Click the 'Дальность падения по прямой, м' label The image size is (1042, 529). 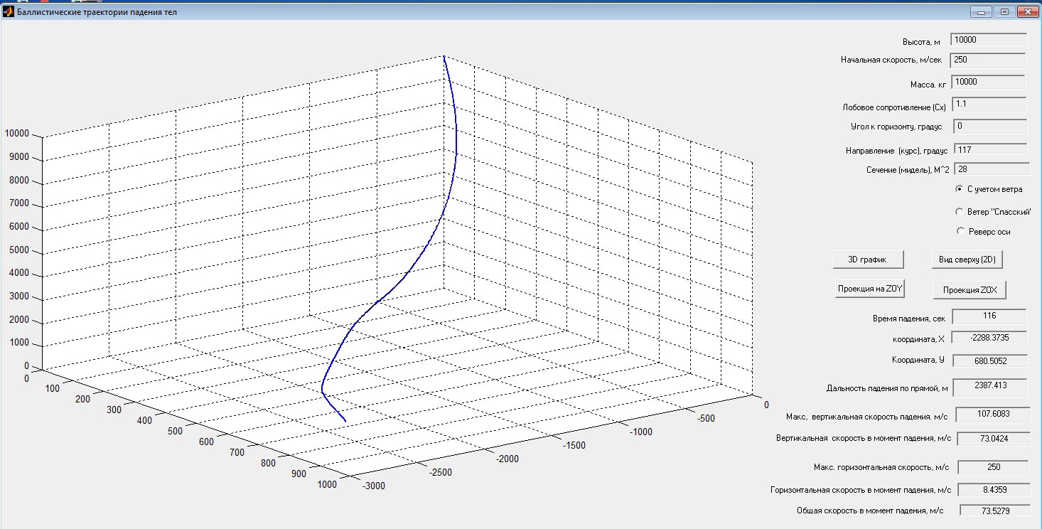coord(887,388)
